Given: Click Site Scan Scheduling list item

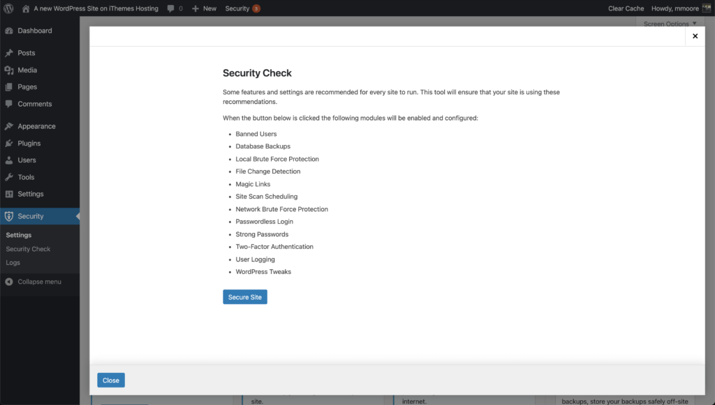Looking at the screenshot, I should click(x=267, y=197).
